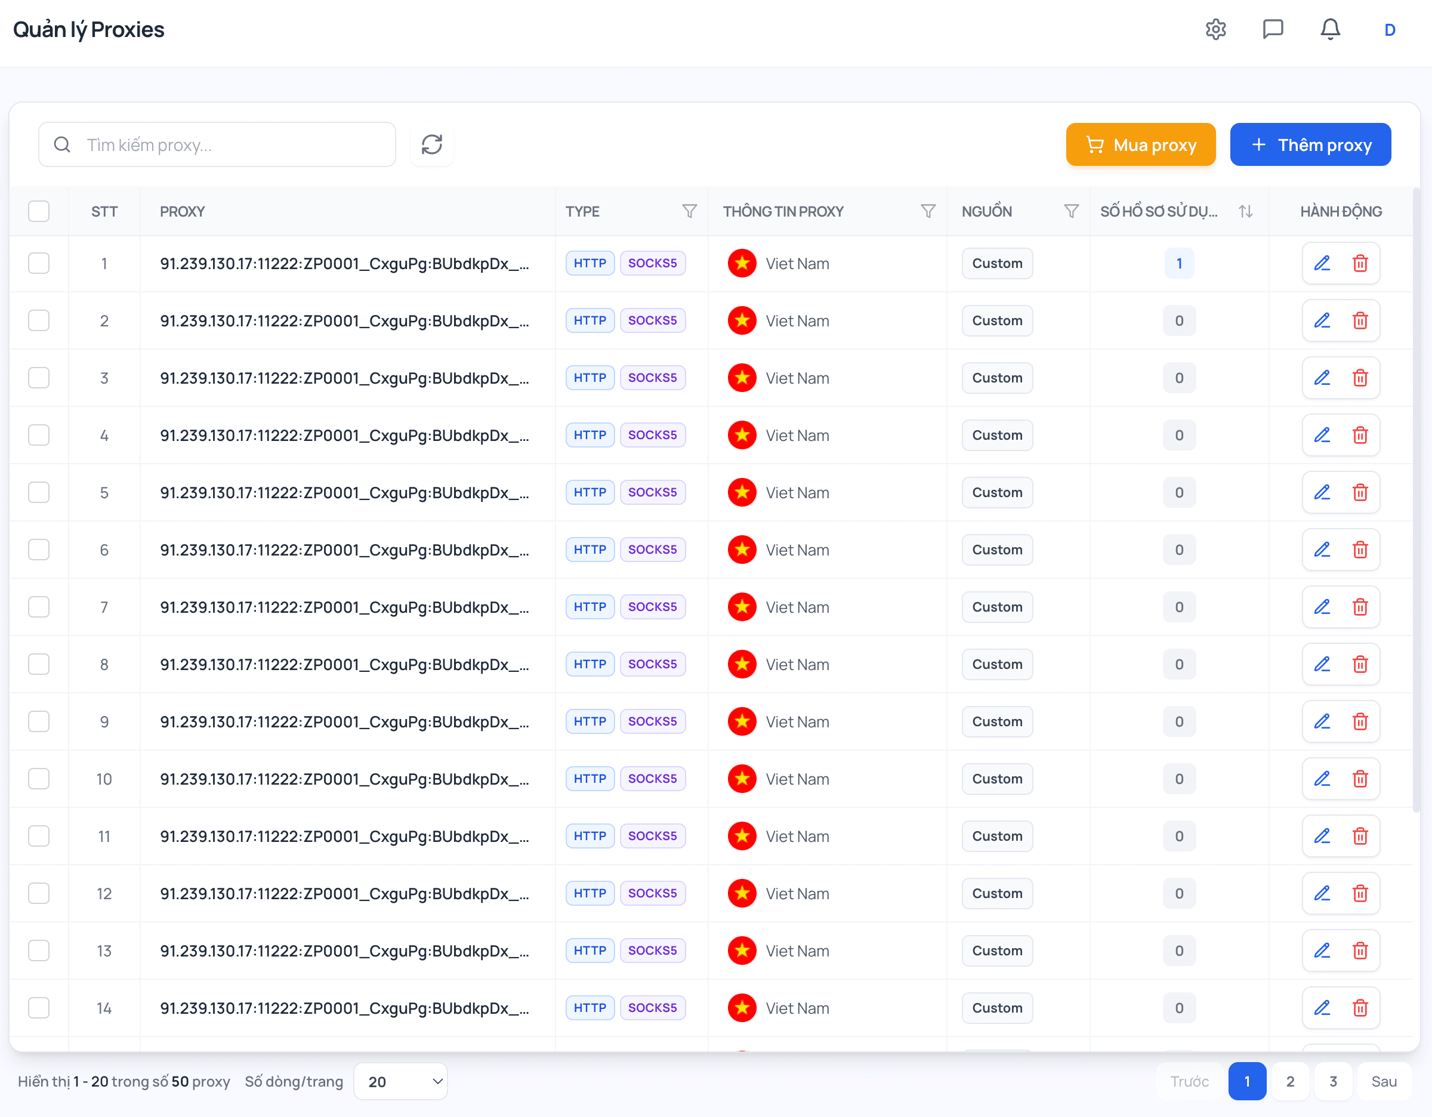
Task: Open the chat messages icon
Action: click(1273, 29)
